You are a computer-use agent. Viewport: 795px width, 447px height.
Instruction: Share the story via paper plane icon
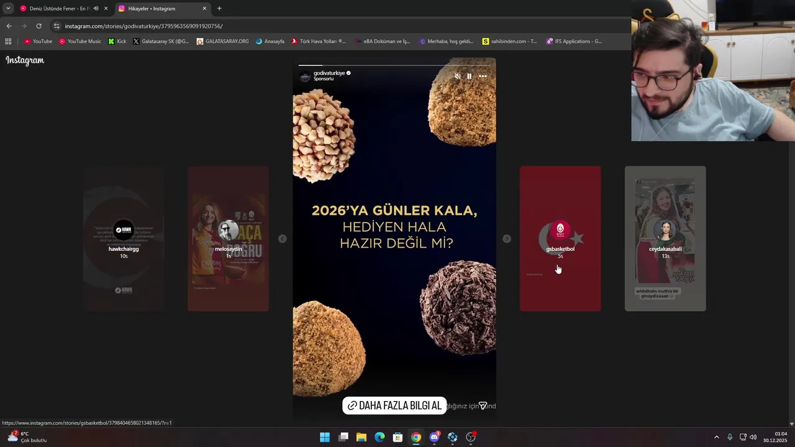point(483,405)
